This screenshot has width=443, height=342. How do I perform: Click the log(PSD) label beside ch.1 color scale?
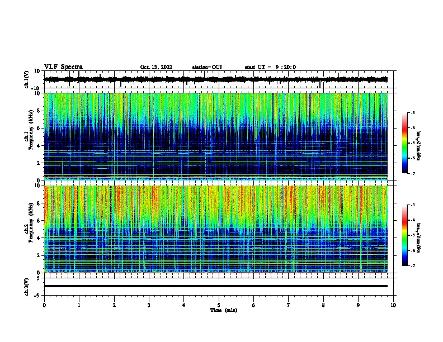419,146
